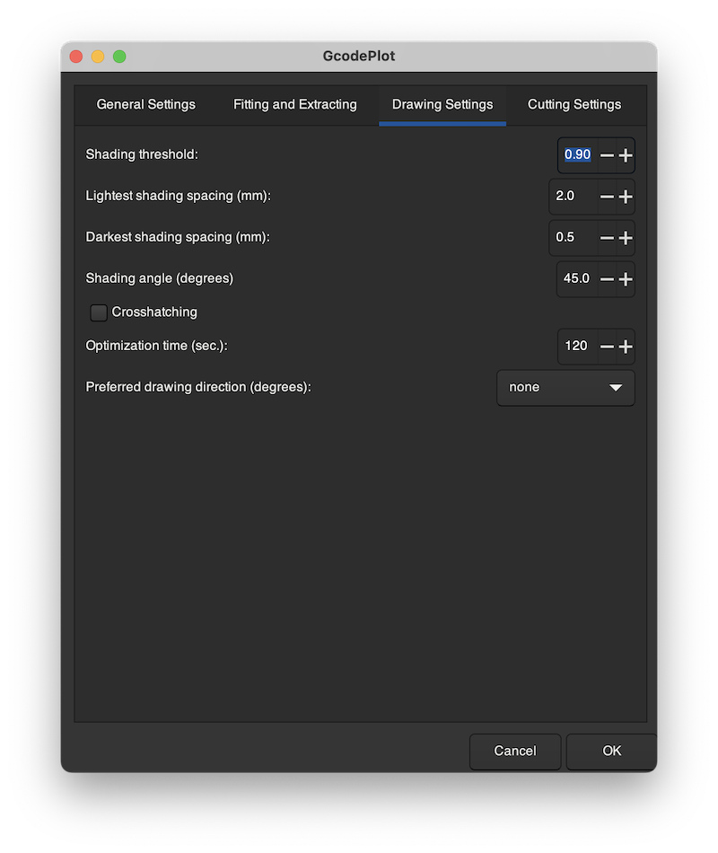The width and height of the screenshot is (718, 853).
Task: Click plus for Lightest shading spacing
Action: pos(626,197)
